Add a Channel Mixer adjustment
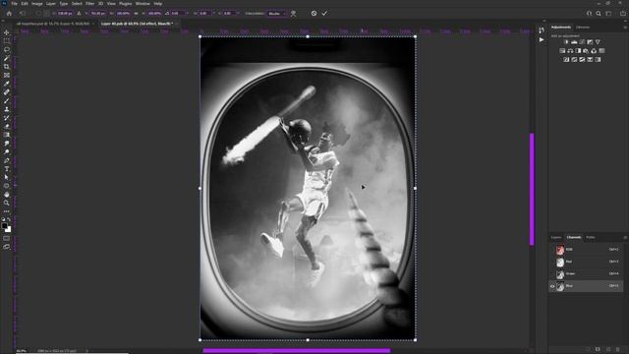This screenshot has height=354, width=629. point(594,51)
